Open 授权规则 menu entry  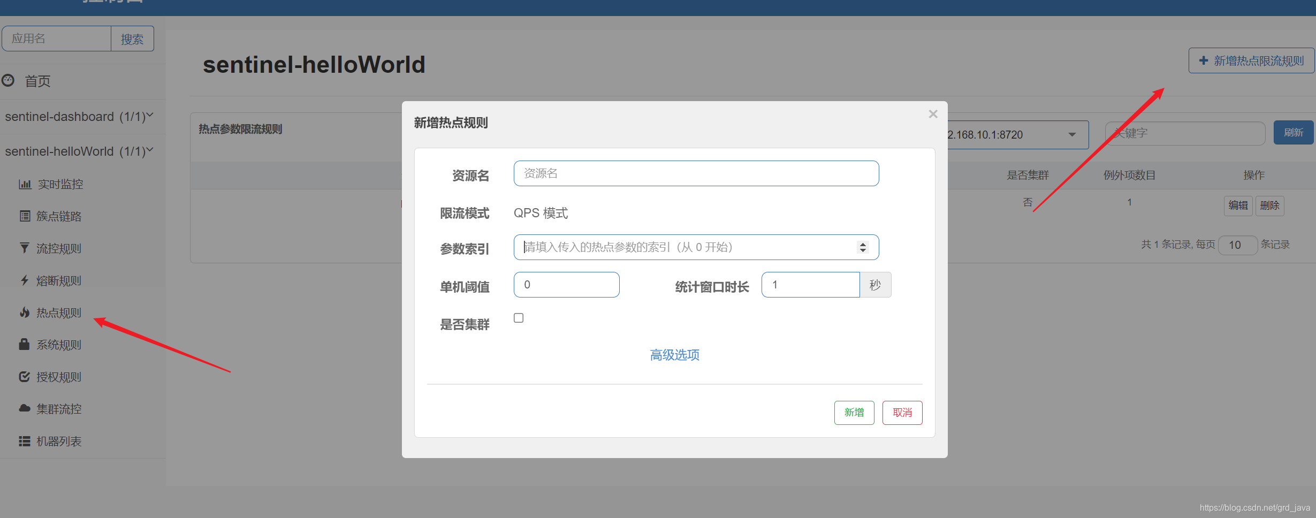(x=59, y=377)
